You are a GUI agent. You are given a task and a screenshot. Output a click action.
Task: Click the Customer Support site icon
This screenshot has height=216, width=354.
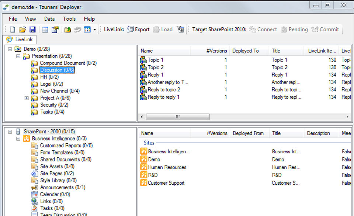(x=143, y=182)
